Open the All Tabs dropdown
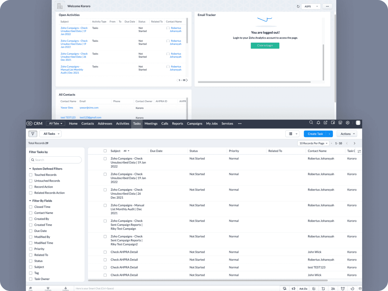The image size is (388, 291). pyautogui.click(x=56, y=124)
